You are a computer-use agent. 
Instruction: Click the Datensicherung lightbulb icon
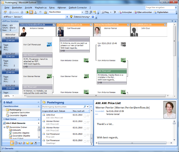[x=71, y=17]
